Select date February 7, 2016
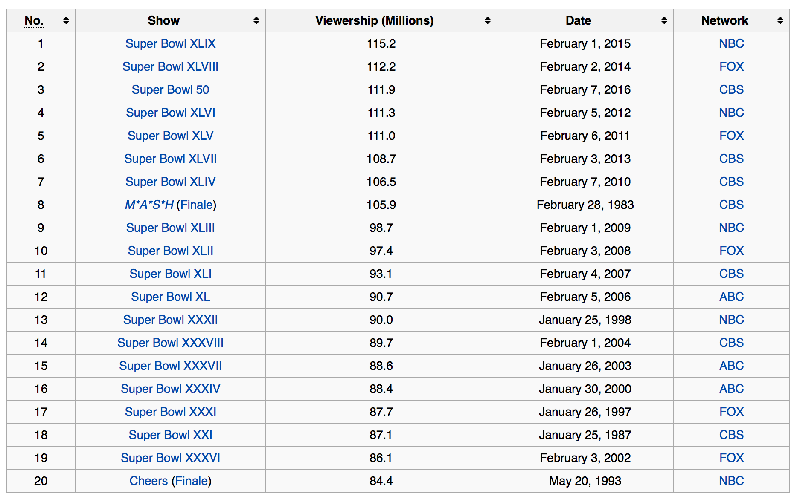 585,89
